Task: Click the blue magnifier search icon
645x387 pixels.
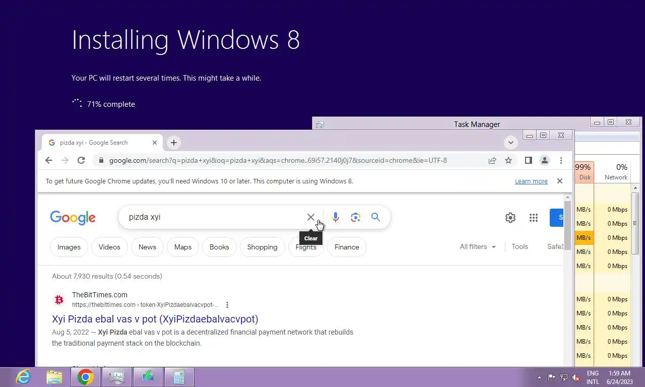Action: [x=375, y=217]
